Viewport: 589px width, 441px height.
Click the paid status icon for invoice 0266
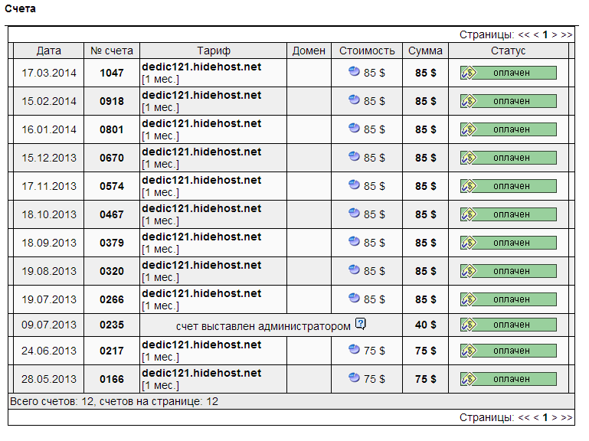(x=469, y=299)
